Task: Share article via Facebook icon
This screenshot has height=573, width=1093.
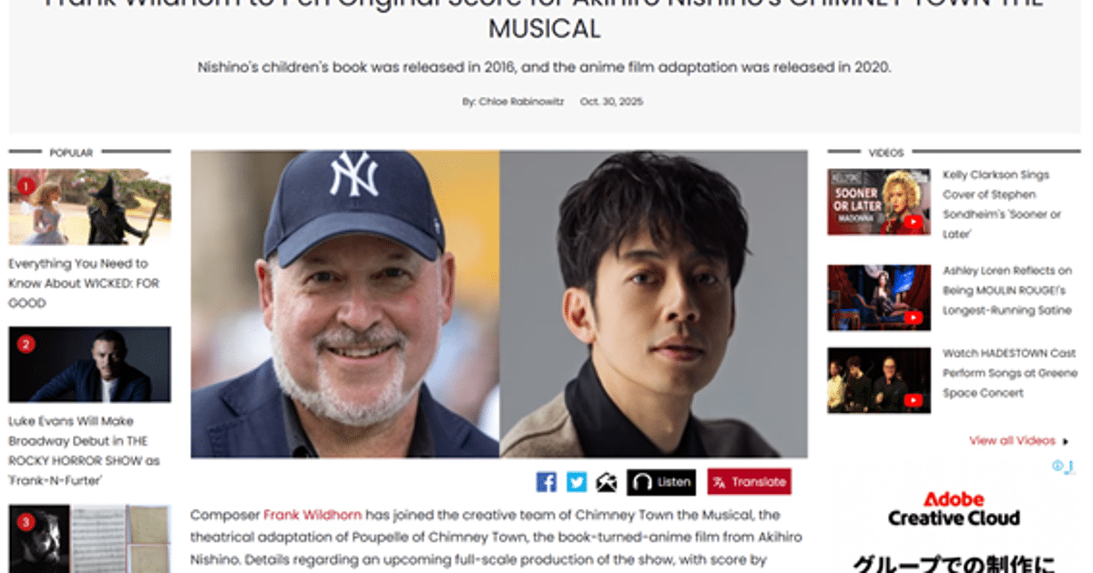Action: point(546,482)
